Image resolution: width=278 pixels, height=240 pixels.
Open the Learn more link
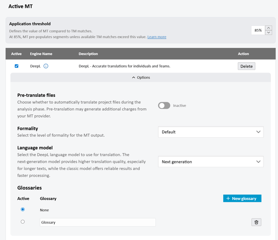click(157, 37)
